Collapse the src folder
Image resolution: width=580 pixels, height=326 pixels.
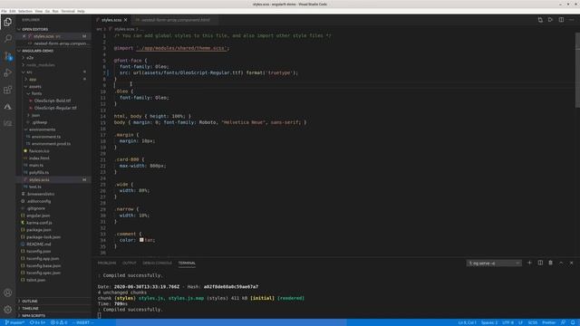(29, 72)
